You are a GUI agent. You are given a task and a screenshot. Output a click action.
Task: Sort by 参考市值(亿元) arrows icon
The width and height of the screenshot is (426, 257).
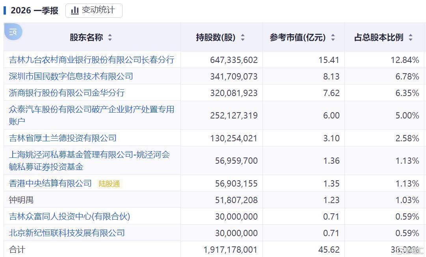coord(333,37)
